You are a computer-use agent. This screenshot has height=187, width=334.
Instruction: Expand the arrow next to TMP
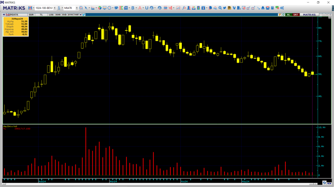[x=81, y=15]
